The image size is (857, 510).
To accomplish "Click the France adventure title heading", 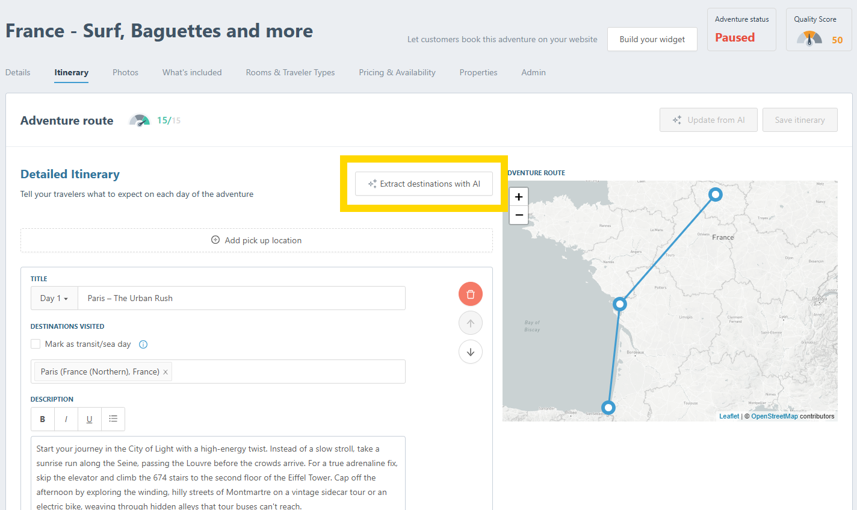I will coord(159,31).
